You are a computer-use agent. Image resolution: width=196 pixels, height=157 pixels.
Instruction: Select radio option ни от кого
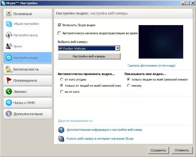click(62, 92)
